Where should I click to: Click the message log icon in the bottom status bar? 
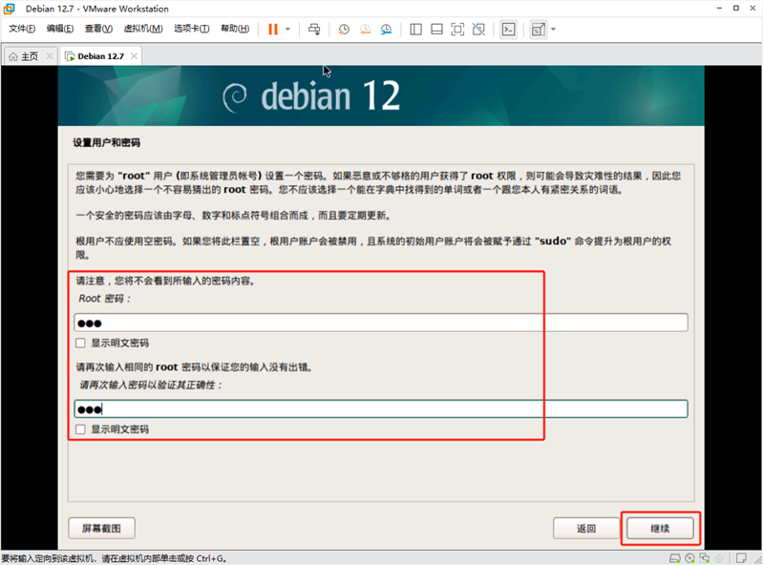point(741,558)
